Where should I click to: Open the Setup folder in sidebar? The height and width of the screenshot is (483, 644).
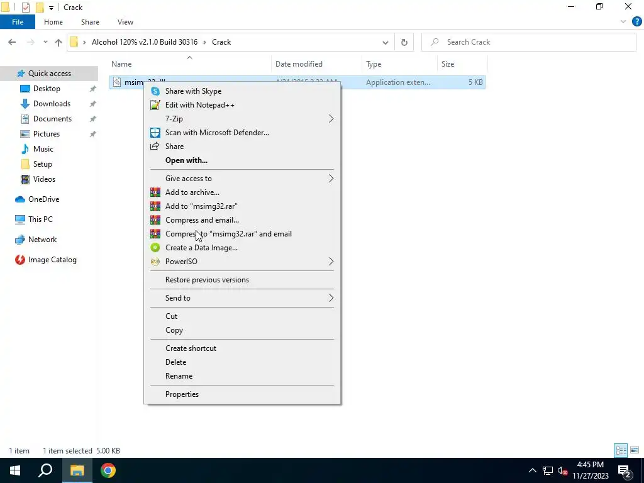coord(42,164)
